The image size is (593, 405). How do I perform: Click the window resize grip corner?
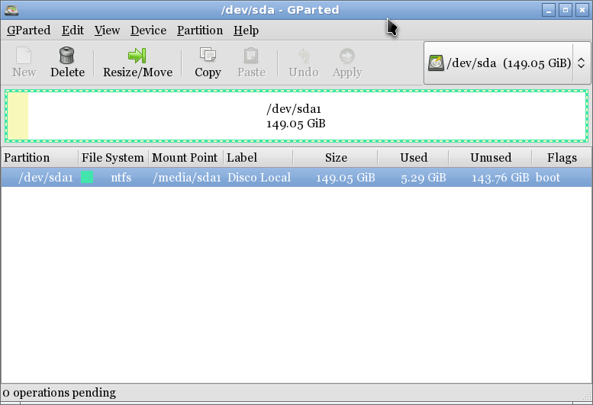(588, 396)
